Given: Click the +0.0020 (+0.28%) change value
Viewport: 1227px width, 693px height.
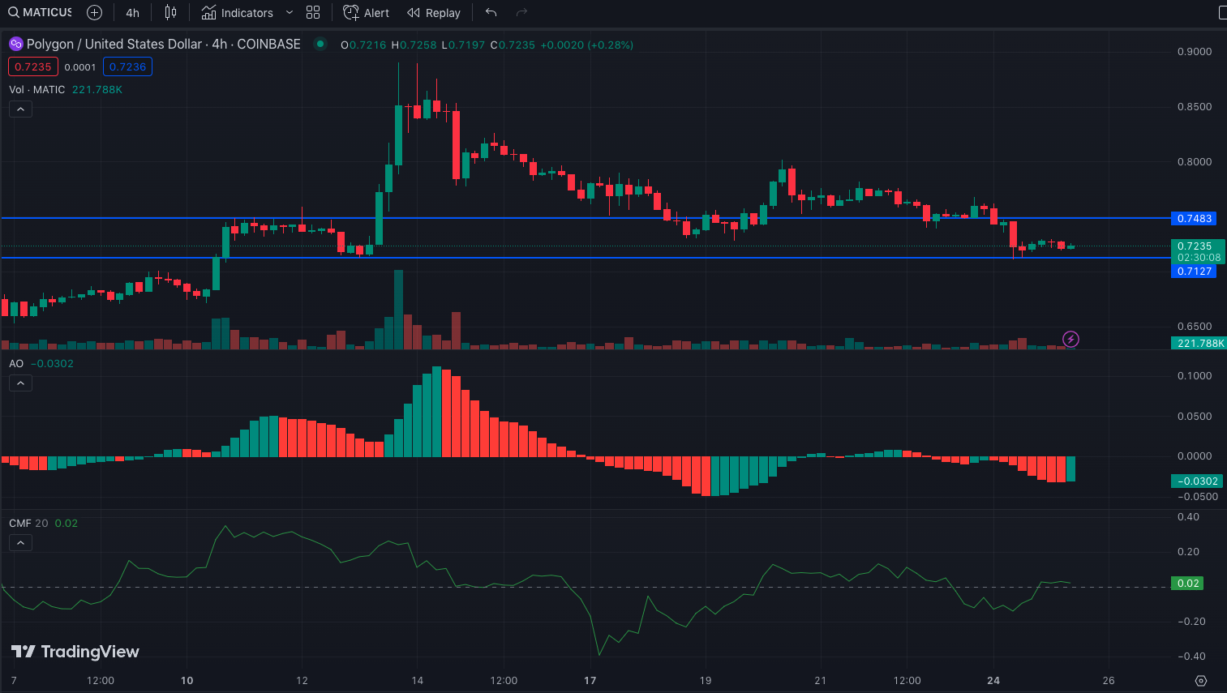Looking at the screenshot, I should [587, 45].
